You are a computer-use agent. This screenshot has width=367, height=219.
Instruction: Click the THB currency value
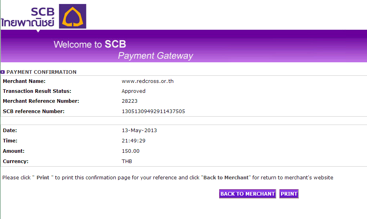click(127, 161)
